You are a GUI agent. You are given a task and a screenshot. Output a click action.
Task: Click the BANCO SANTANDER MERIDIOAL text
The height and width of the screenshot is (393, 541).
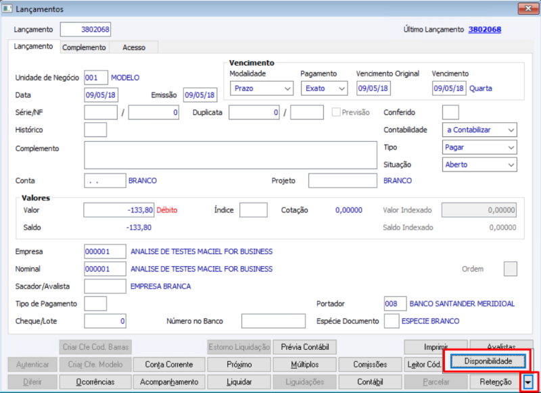(462, 304)
